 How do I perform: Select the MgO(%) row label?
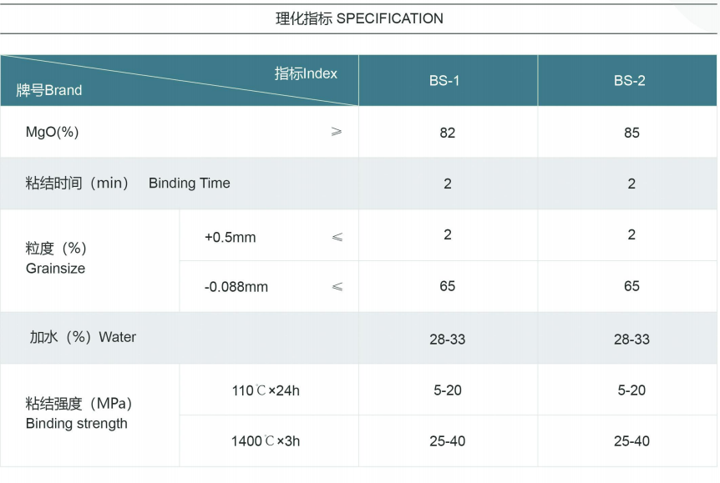pyautogui.click(x=53, y=132)
